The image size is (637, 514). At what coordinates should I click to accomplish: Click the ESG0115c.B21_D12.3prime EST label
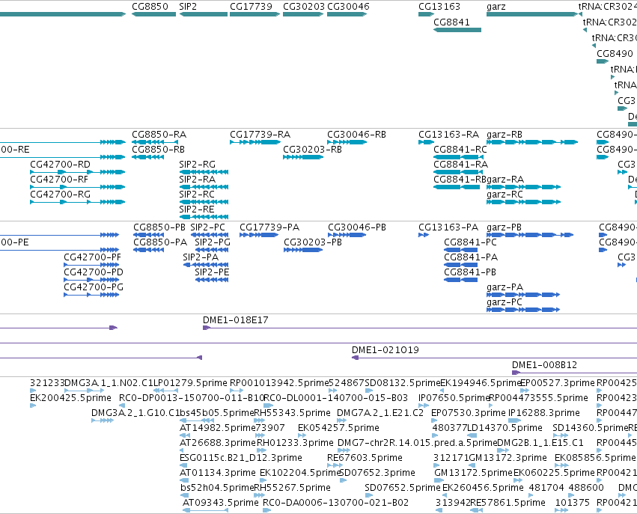pos(241,458)
